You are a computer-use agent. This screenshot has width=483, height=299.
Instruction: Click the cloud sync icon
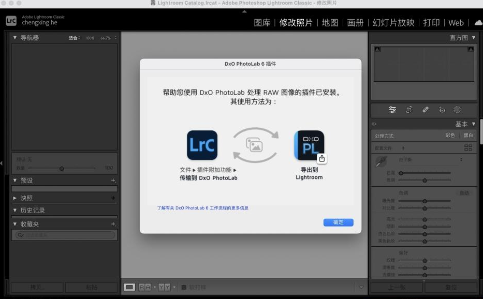click(478, 23)
